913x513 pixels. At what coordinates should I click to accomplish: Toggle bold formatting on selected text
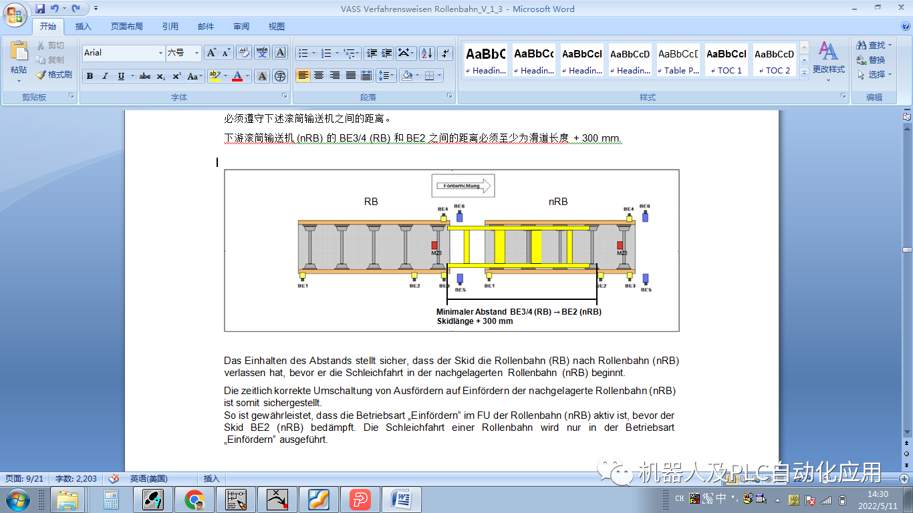click(x=90, y=76)
